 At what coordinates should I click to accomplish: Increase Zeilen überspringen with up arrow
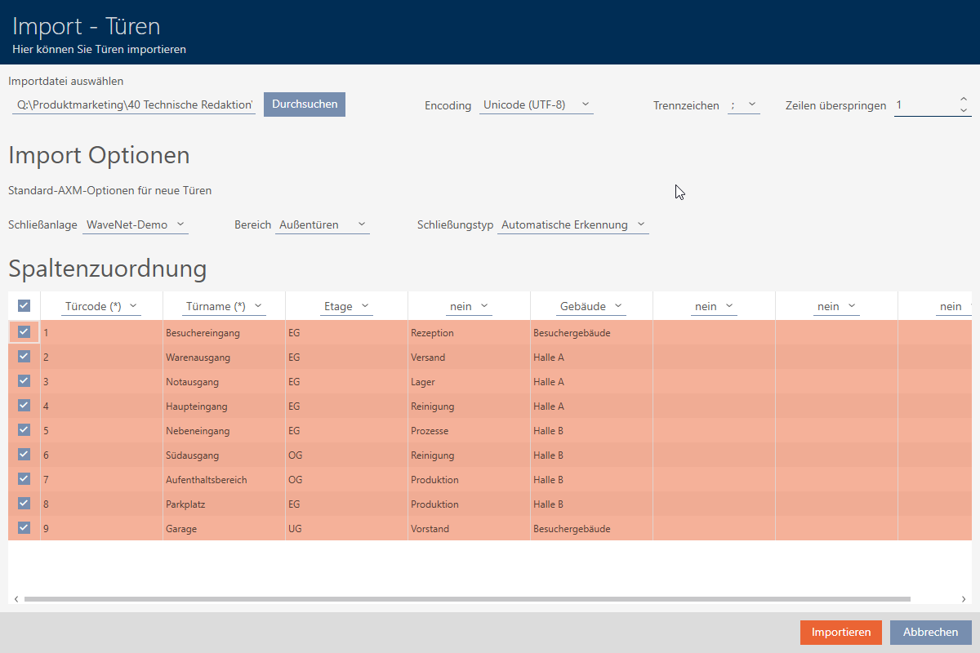(x=963, y=100)
